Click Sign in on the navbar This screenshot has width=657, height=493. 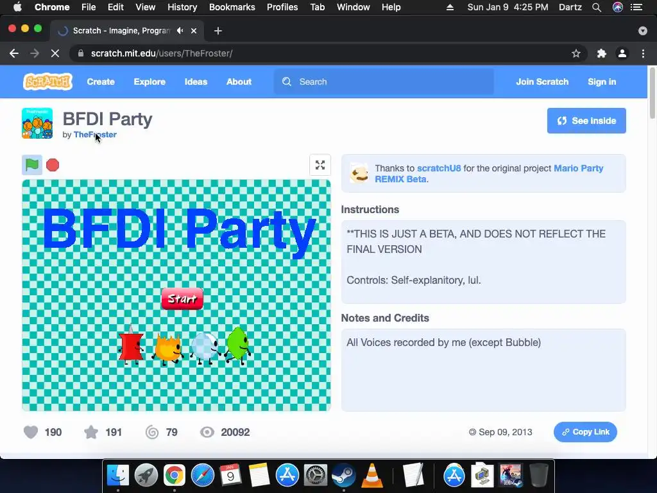602,82
